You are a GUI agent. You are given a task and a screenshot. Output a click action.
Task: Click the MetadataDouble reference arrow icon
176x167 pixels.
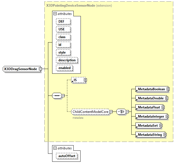tap(137, 100)
